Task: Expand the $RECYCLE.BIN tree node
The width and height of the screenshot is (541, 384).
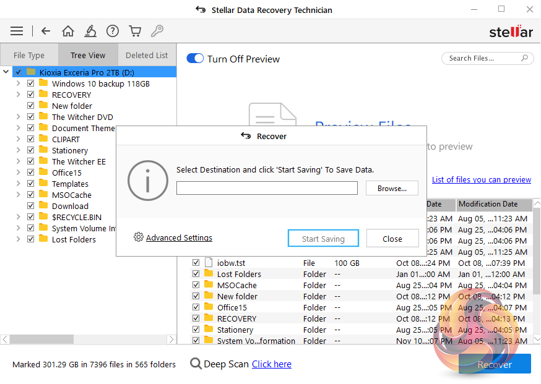Action: point(19,217)
